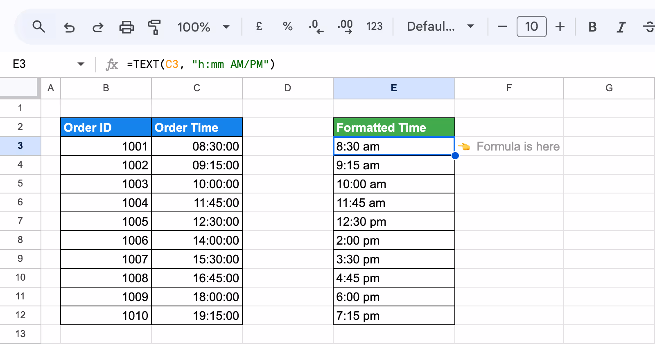Print the spreadsheet
The height and width of the screenshot is (344, 655).
(x=126, y=27)
